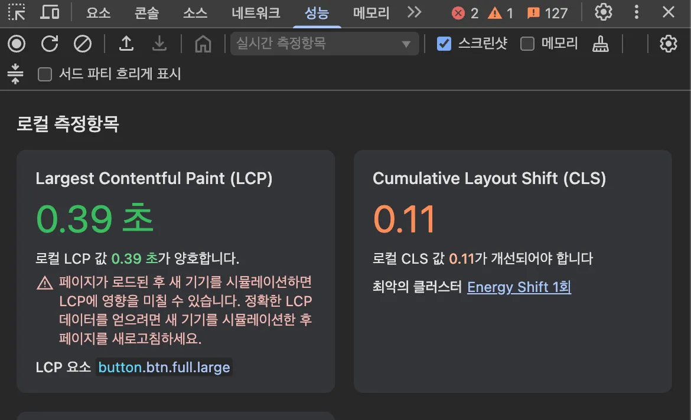Toggle device toolbar emulation icon

pos(50,12)
